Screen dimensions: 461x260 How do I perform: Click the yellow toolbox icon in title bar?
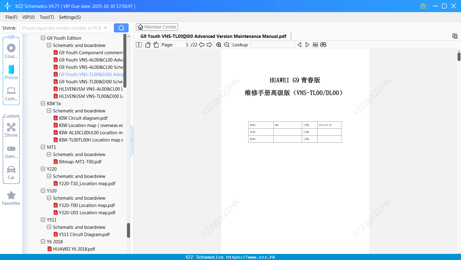(423, 6)
